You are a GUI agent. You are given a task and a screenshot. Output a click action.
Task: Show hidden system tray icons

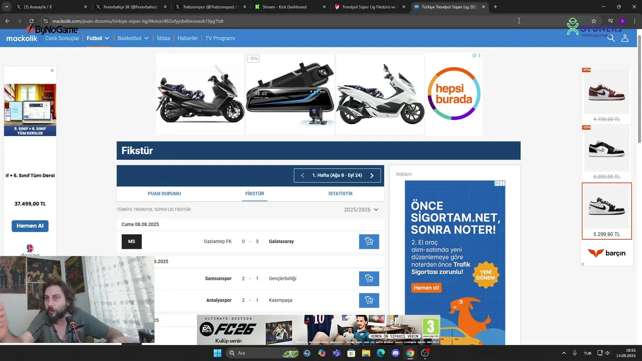click(x=564, y=353)
